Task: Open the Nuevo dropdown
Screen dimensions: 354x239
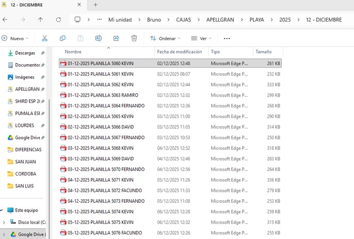Action: (15, 38)
